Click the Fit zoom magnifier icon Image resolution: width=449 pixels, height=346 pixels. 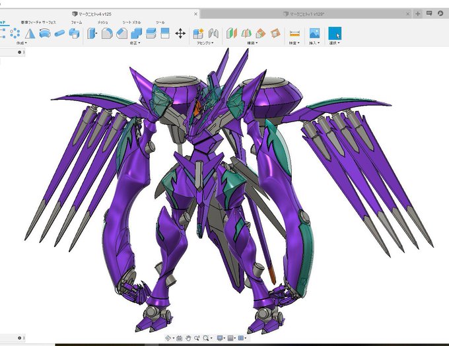205,338
